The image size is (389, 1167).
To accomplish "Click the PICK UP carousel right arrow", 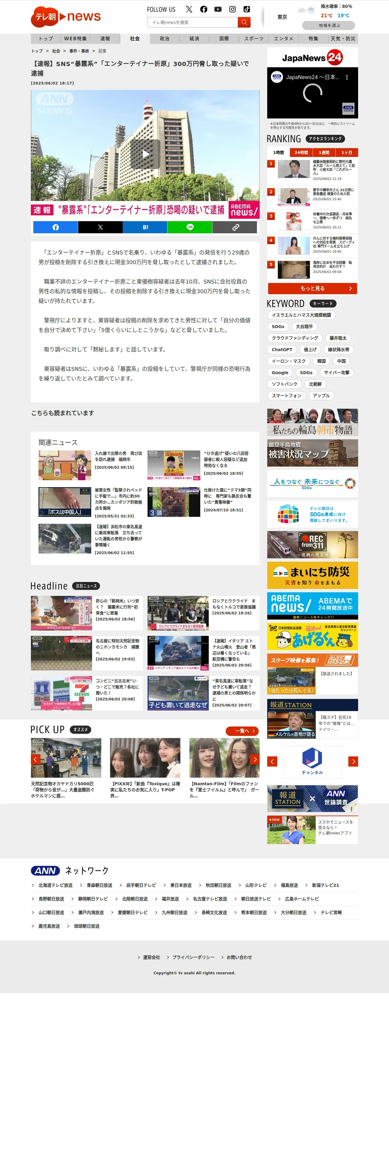I will 254,759.
